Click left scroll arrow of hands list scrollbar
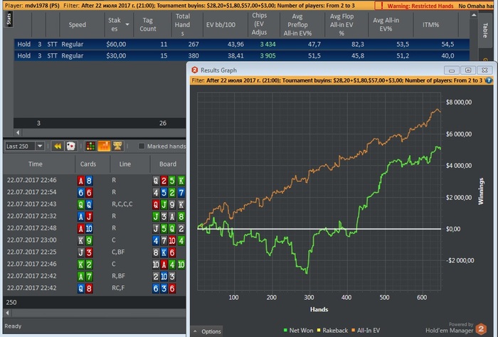Image resolution: width=498 pixels, height=337 pixels. (7, 313)
